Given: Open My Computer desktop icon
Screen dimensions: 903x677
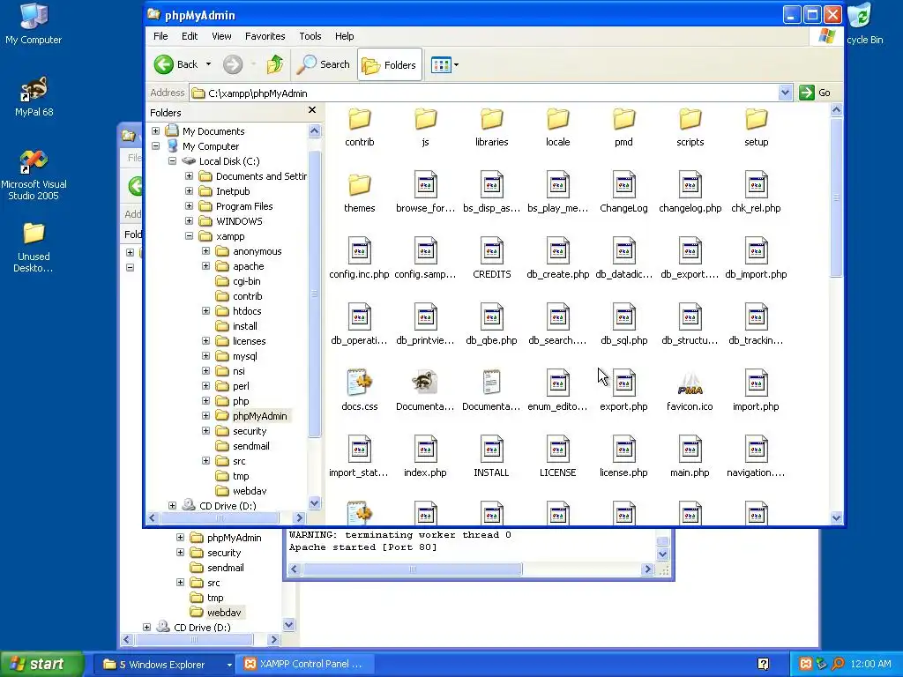Looking at the screenshot, I should tap(34, 24).
